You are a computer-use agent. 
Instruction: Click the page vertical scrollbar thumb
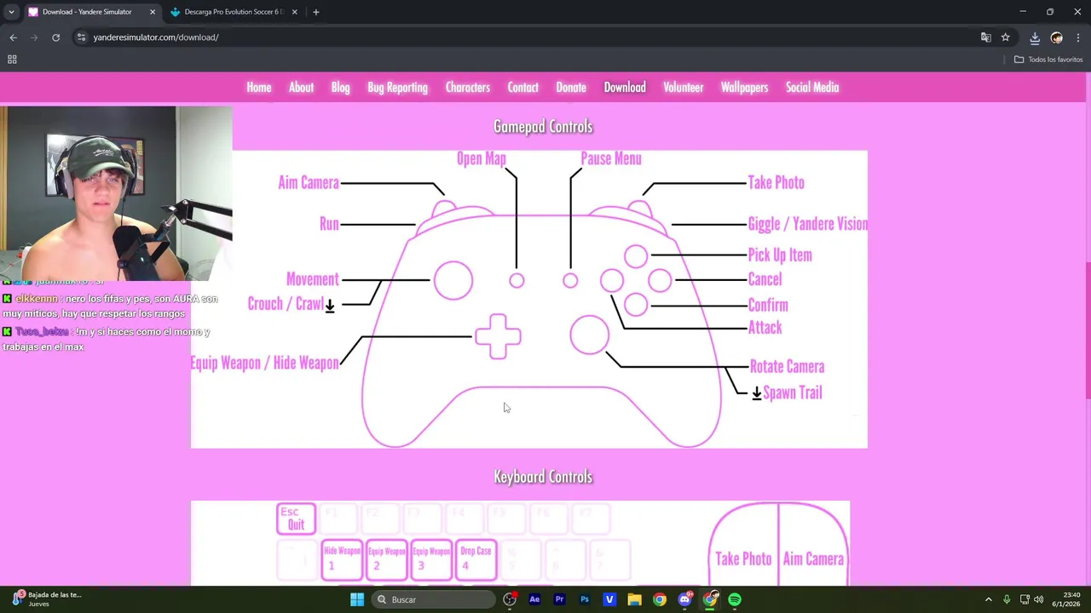tap(1088, 331)
